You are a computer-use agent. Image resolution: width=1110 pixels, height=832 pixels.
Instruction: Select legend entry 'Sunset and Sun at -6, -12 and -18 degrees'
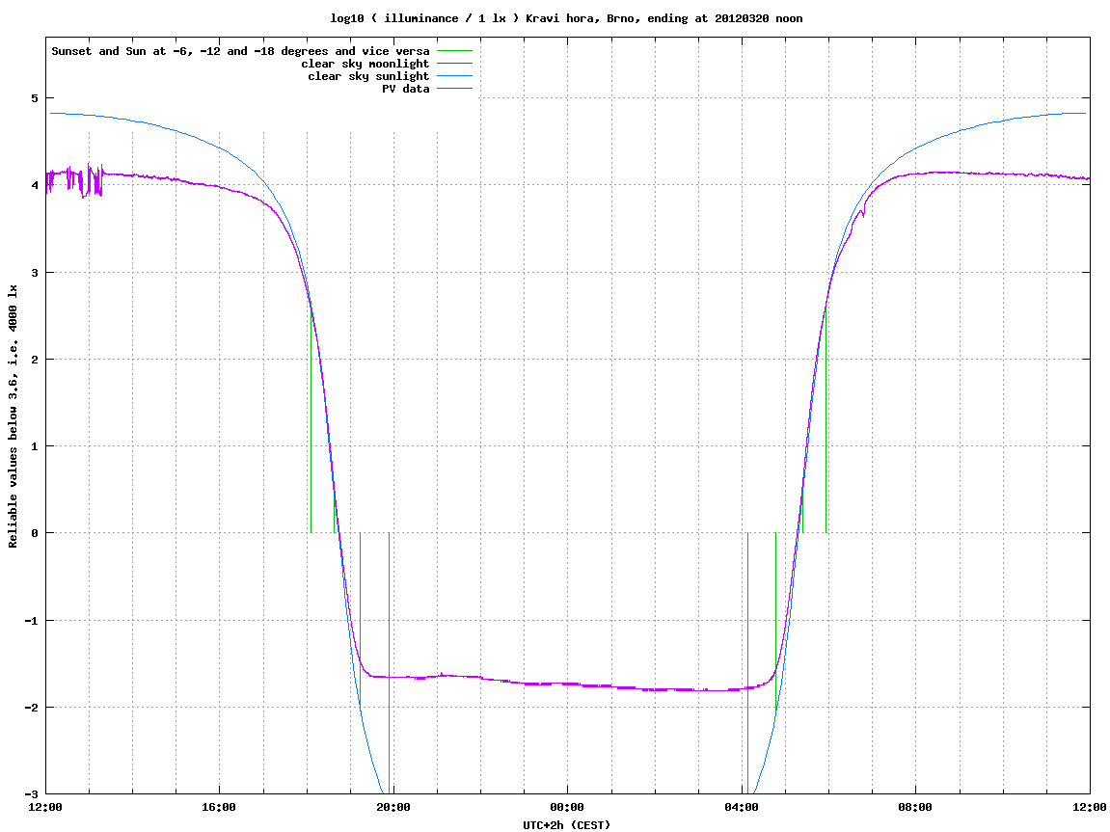(241, 51)
